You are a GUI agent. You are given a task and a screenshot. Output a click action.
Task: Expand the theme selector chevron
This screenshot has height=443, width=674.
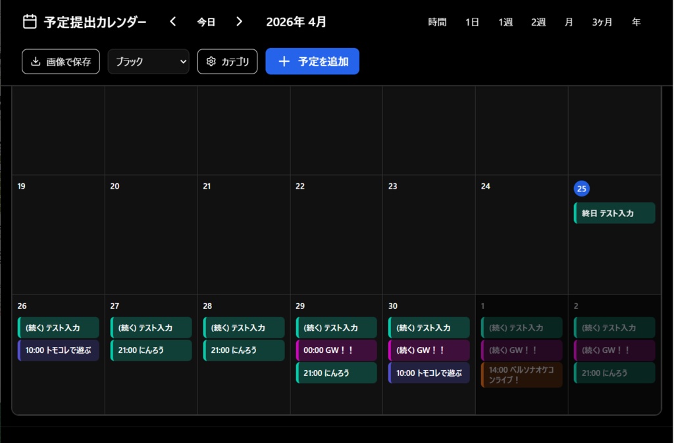(x=184, y=61)
